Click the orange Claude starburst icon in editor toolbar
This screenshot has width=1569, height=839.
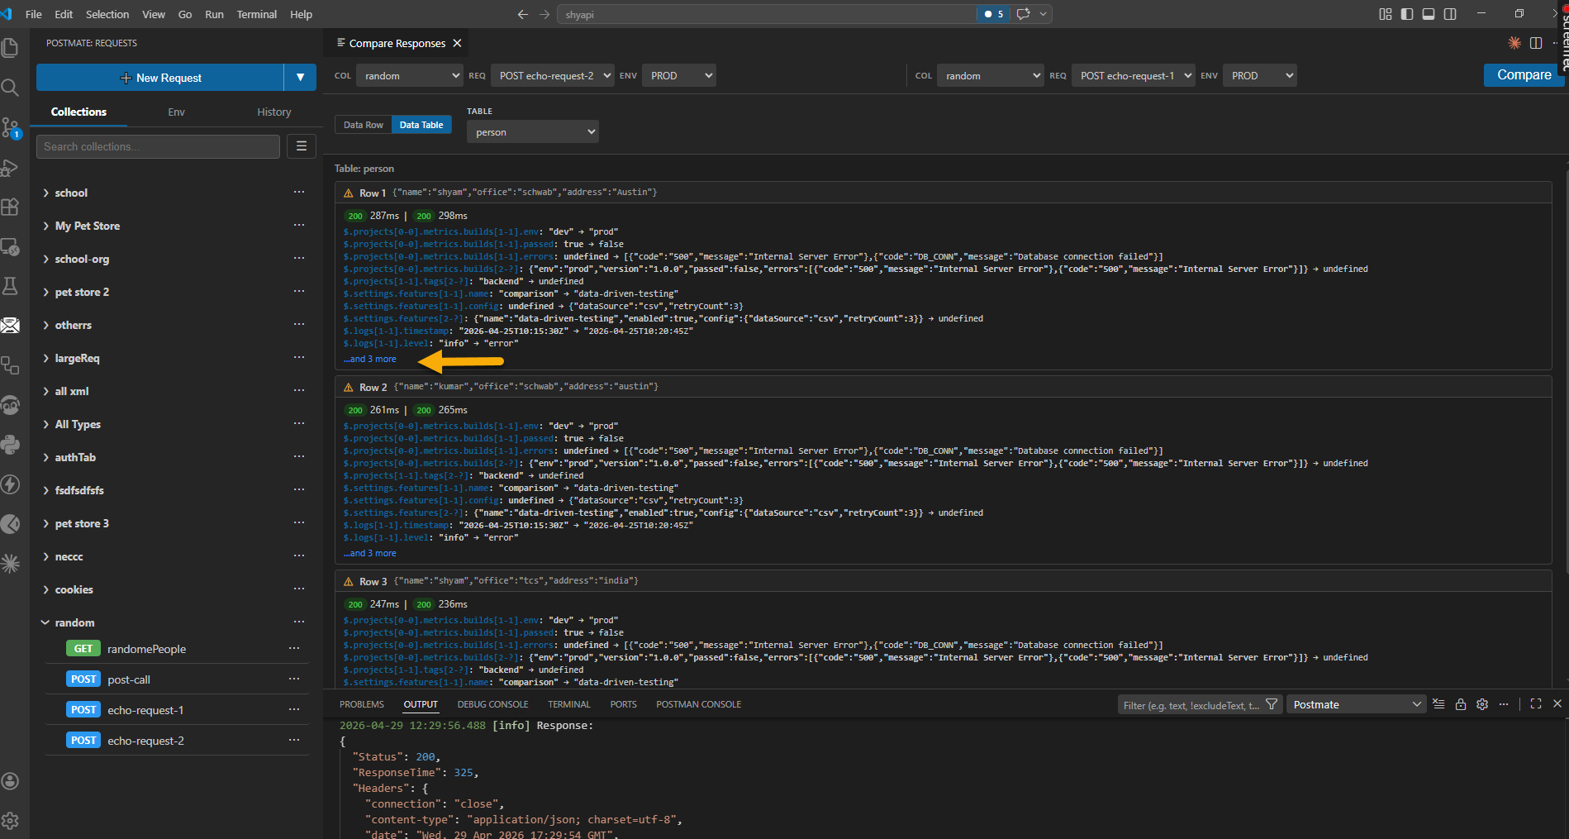pyautogui.click(x=1514, y=43)
